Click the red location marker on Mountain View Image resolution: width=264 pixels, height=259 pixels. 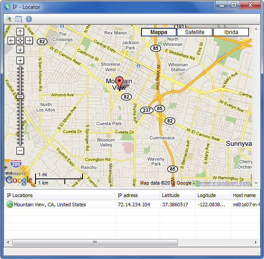119,83
